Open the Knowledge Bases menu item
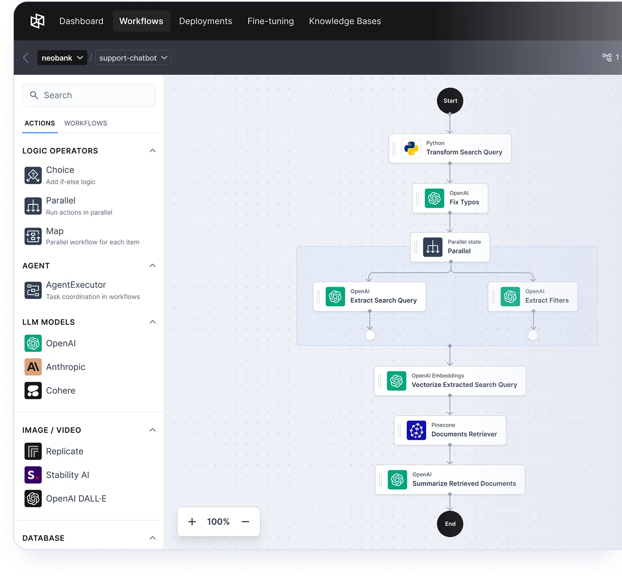622x579 pixels. coord(345,21)
